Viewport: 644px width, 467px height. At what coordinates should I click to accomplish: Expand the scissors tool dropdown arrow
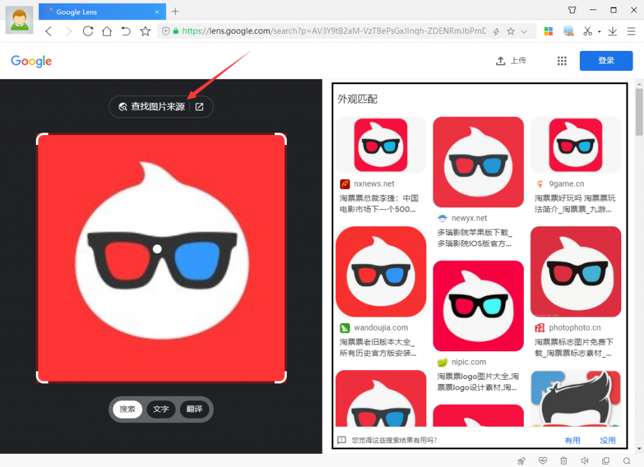(599, 31)
